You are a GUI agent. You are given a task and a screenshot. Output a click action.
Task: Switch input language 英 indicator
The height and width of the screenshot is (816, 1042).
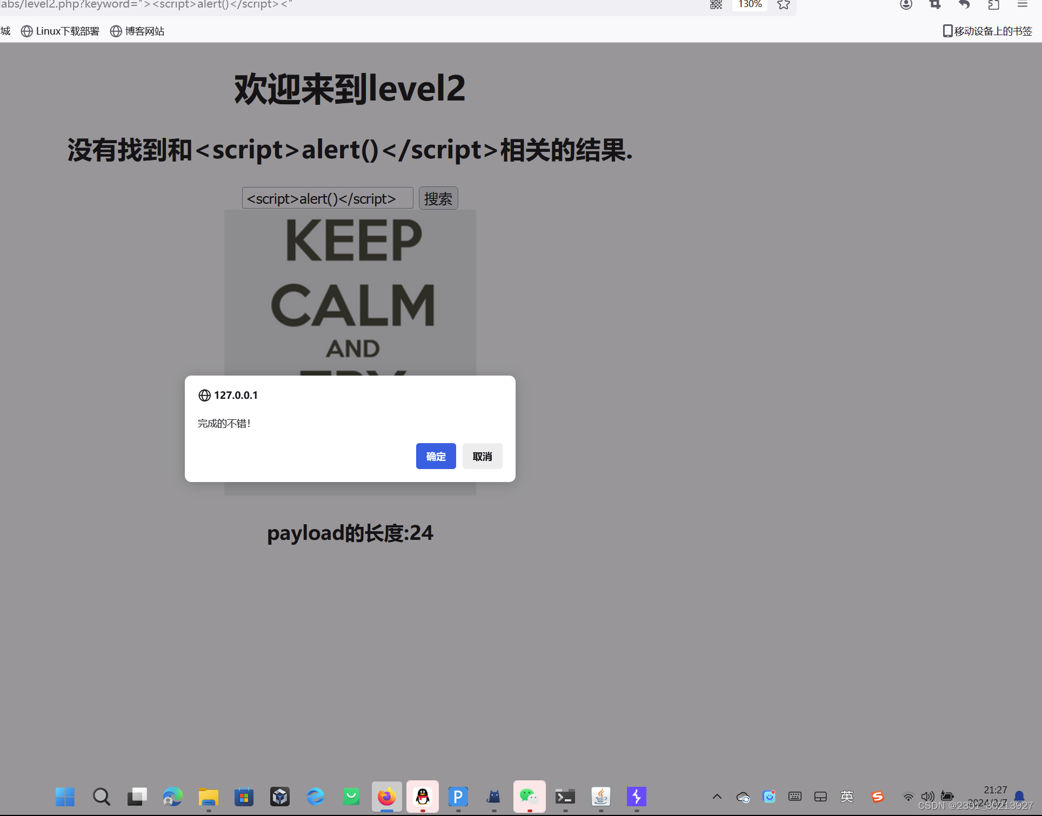pyautogui.click(x=846, y=796)
